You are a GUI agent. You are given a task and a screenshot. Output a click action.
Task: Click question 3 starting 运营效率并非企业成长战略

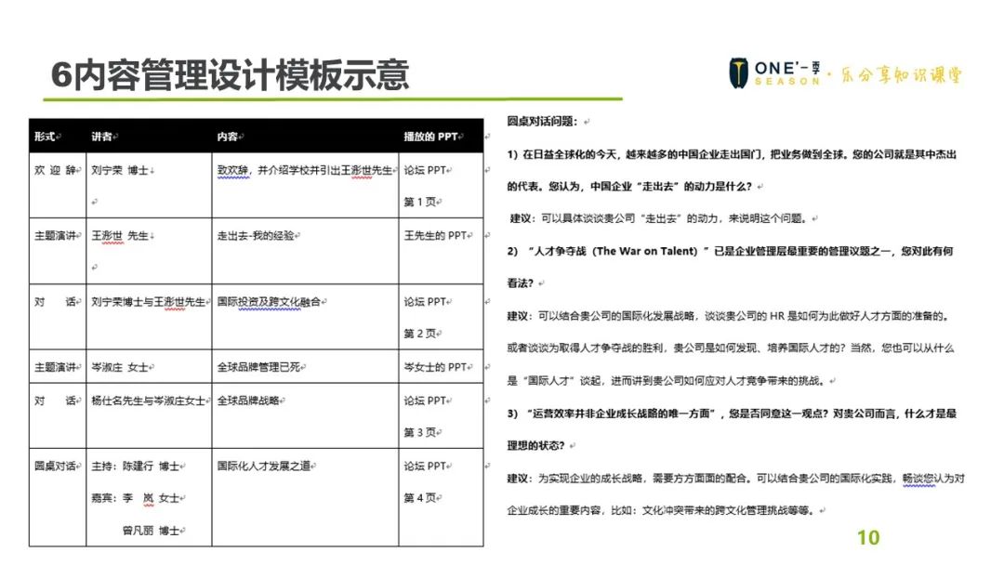pyautogui.click(x=732, y=429)
